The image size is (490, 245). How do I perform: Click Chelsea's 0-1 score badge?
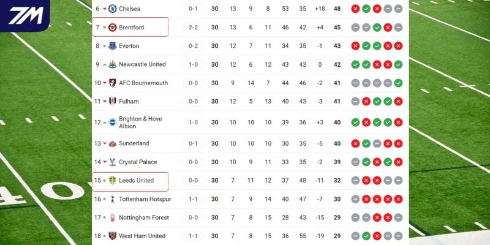pos(193,9)
